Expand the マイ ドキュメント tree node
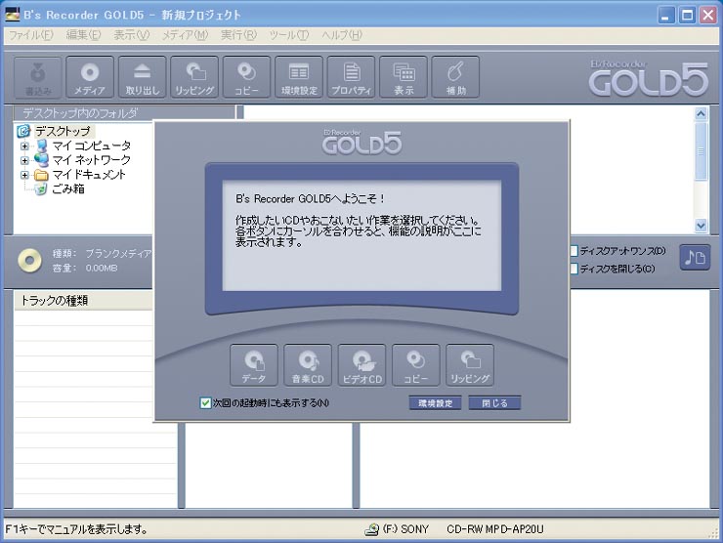This screenshot has height=543, width=723. pyautogui.click(x=24, y=175)
